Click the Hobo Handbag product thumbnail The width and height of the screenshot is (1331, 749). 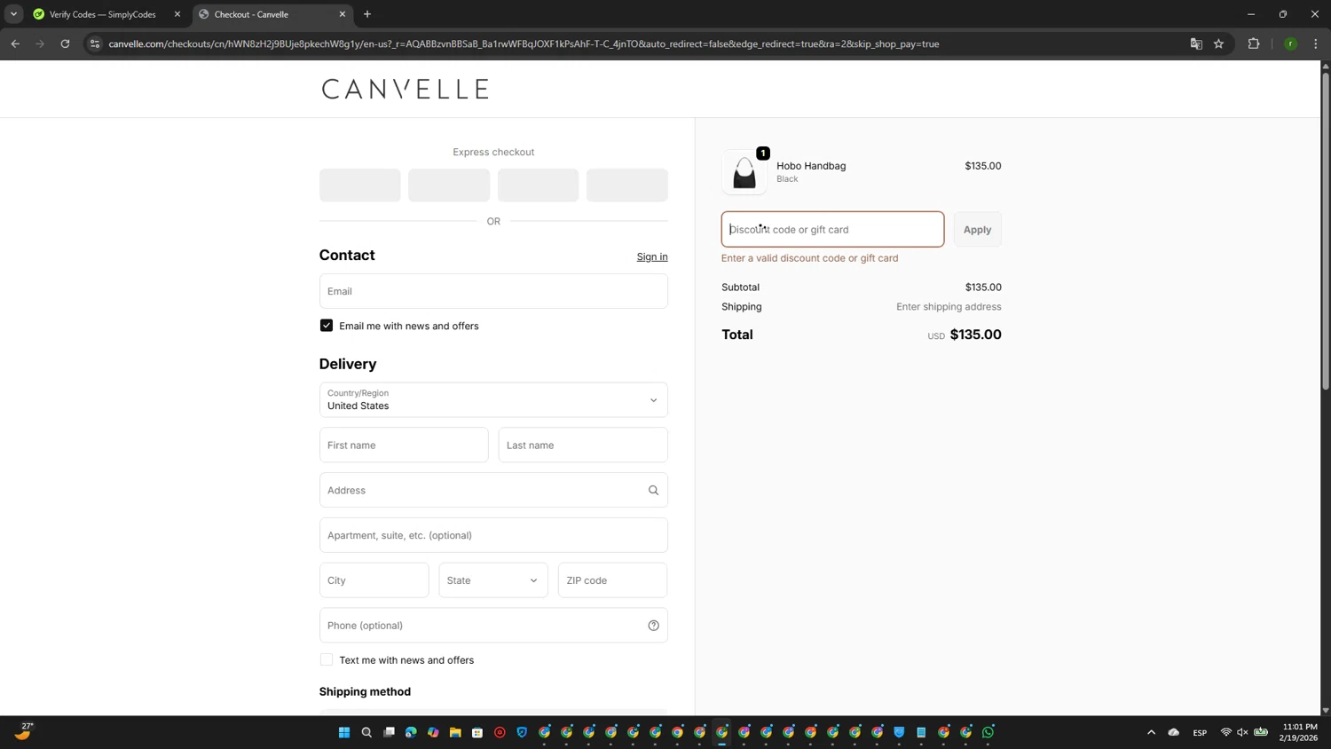click(744, 172)
